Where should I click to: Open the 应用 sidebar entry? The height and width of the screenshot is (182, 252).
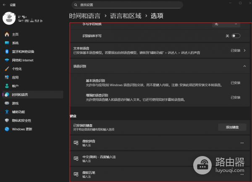pyautogui.click(x=33, y=77)
